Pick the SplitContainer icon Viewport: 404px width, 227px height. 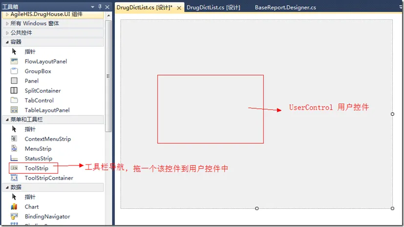tap(14, 91)
